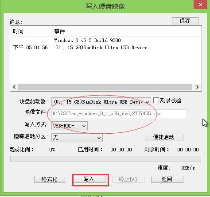Click the 保存 button
The height and width of the screenshot is (197, 210).
tap(185, 21)
